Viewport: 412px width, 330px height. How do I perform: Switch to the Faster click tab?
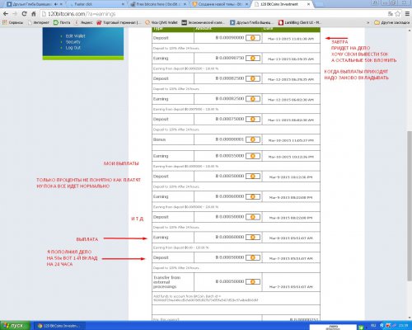pyautogui.click(x=96, y=4)
